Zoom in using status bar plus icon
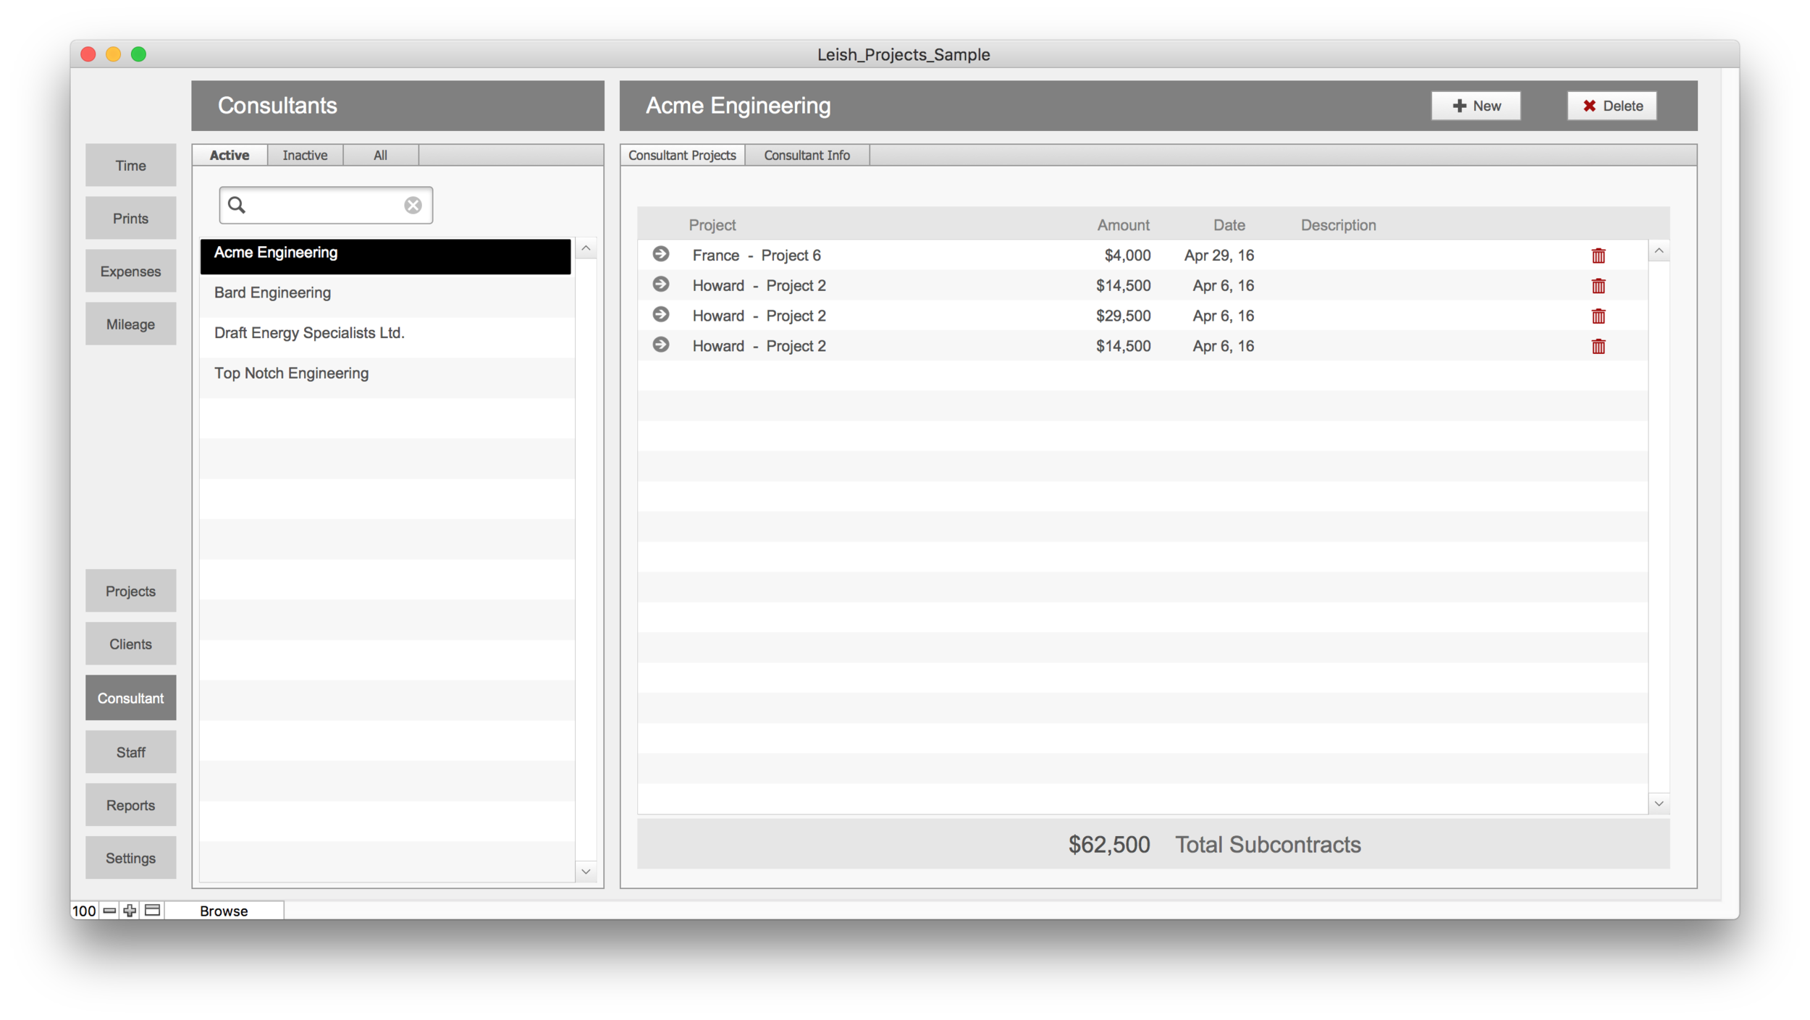Viewport: 1810px width, 1020px height. (130, 911)
